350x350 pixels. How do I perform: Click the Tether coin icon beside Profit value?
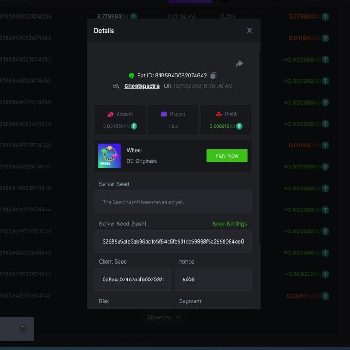239,126
